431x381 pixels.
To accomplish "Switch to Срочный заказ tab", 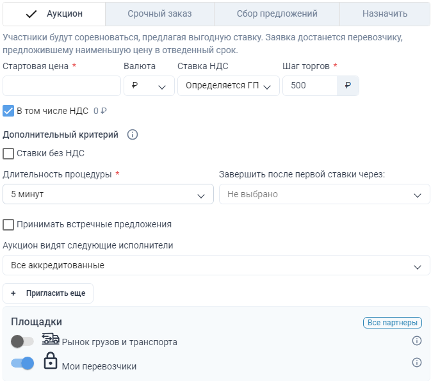I will [x=159, y=13].
